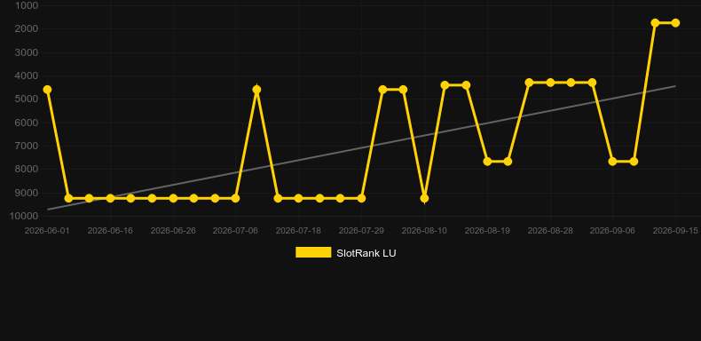This screenshot has height=341, width=701.
Task: Select the data point above 2026-07-29
Action: pyautogui.click(x=361, y=198)
